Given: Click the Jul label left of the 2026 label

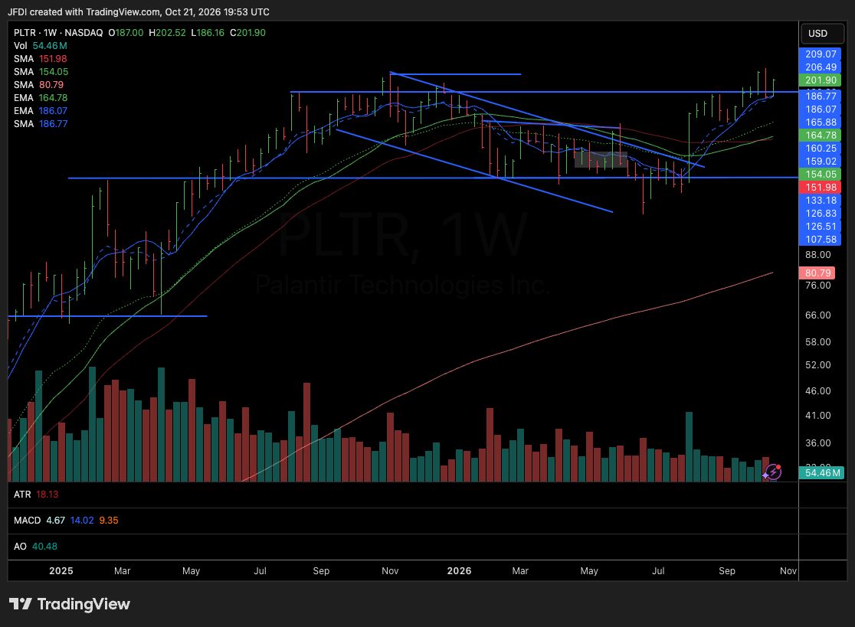Looking at the screenshot, I should pyautogui.click(x=260, y=571).
